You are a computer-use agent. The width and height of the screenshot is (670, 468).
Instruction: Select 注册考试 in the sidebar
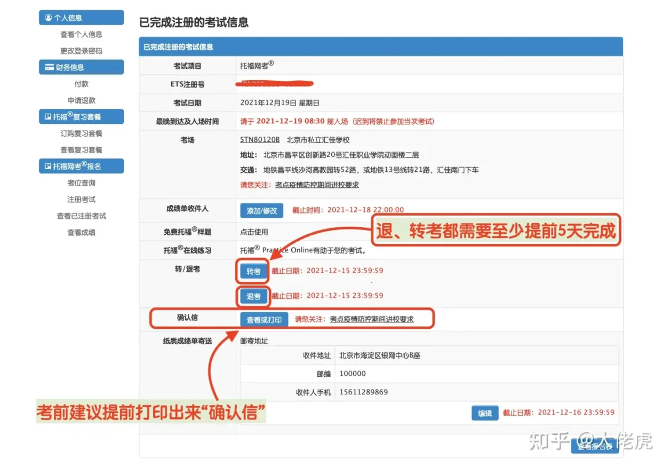coord(81,200)
